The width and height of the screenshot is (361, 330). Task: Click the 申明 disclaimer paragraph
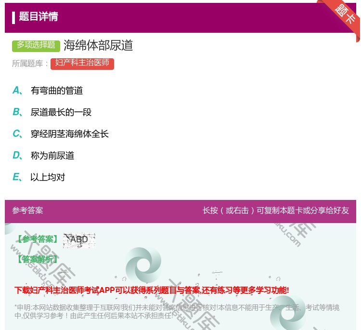(x=177, y=311)
